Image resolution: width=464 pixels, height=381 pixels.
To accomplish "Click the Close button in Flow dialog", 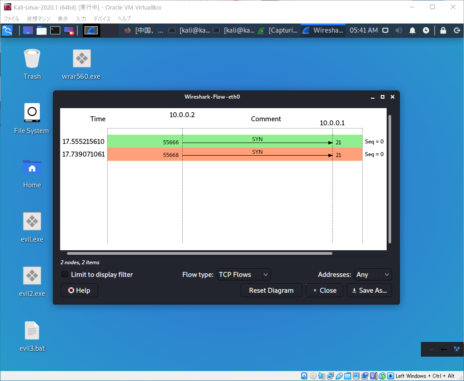I will (324, 291).
